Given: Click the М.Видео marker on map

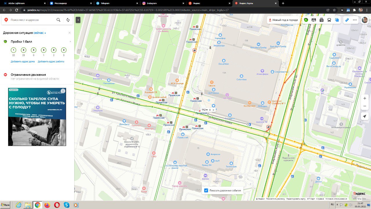Looking at the screenshot, I should click(x=262, y=102).
